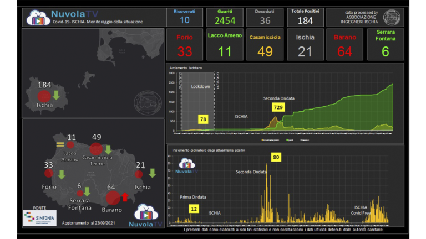Click the NuvolaTV watermark inside the daily increment chart
426x239 pixels.
pyautogui.click(x=186, y=165)
